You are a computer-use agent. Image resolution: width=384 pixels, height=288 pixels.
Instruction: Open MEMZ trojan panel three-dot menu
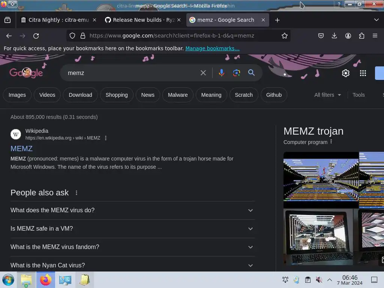pos(331,141)
